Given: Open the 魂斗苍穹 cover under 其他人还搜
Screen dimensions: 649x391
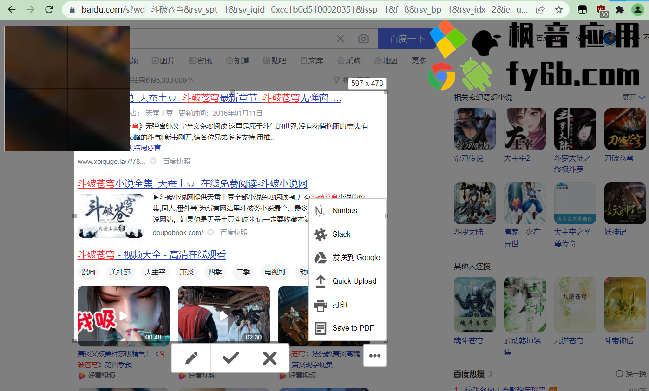Looking at the screenshot, I should click(475, 305).
